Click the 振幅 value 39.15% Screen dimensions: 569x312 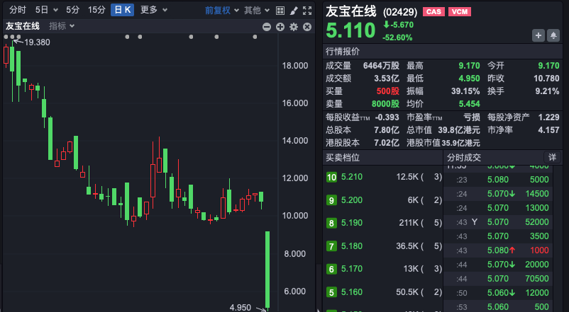(465, 91)
